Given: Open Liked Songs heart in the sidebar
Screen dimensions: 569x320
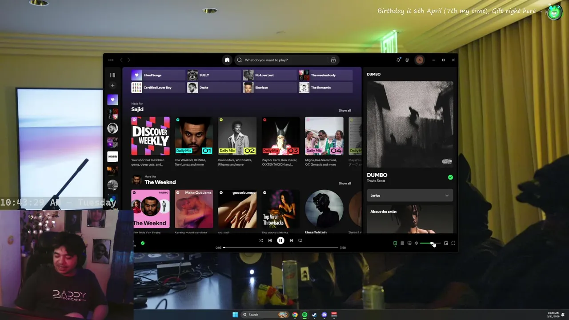Looking at the screenshot, I should coord(112,100).
